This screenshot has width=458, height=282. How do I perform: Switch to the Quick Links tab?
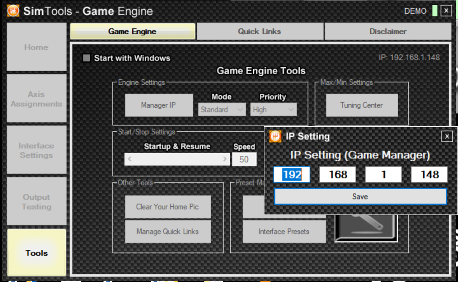point(260,31)
